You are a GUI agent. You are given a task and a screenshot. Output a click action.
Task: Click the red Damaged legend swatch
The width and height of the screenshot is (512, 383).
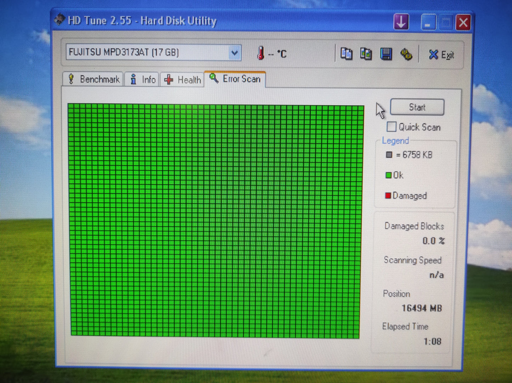(x=388, y=196)
